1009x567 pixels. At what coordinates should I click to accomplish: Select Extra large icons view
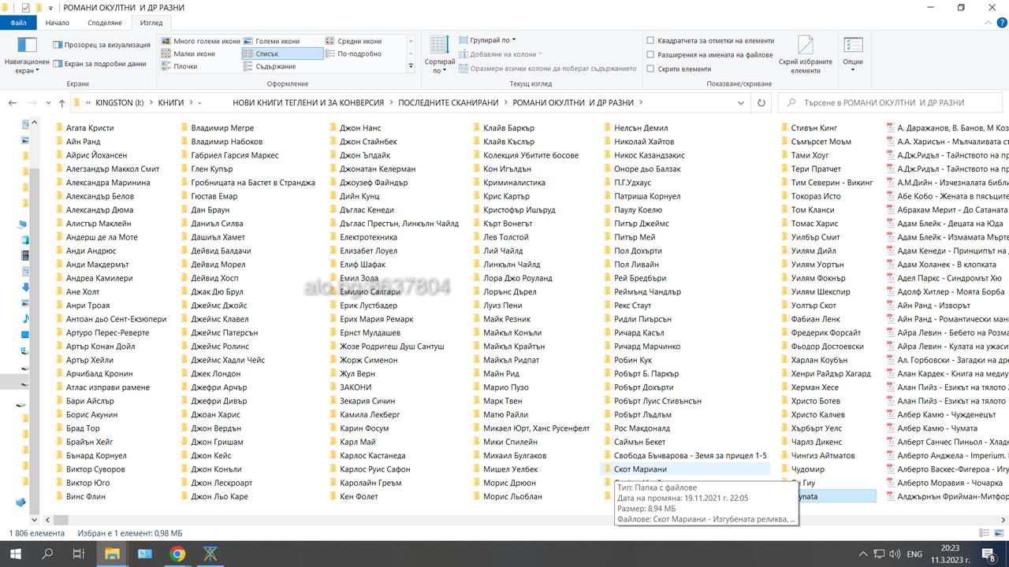[201, 41]
